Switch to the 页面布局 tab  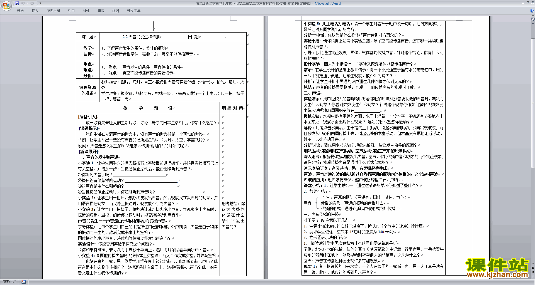click(x=53, y=11)
